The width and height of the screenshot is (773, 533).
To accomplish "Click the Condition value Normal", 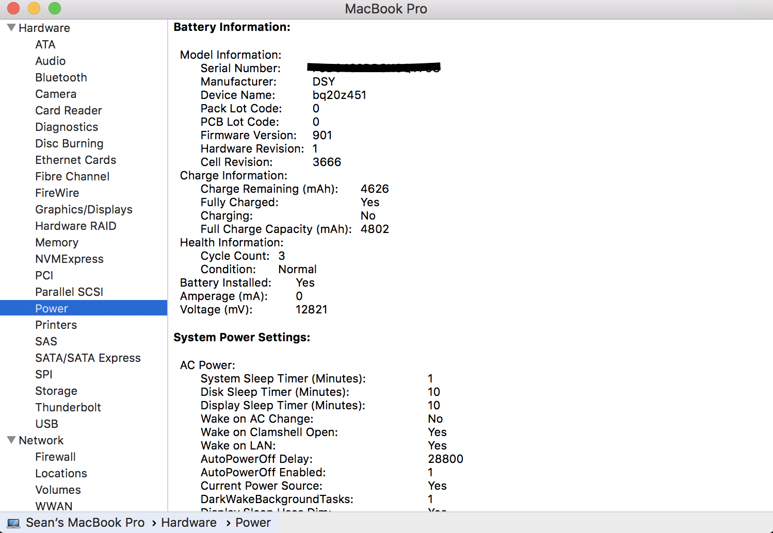I will tap(297, 269).
